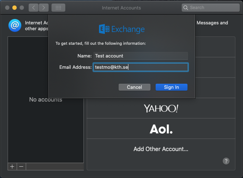Choose the Aol. account type
Viewport: 243px width, 178px height.
[161, 128]
